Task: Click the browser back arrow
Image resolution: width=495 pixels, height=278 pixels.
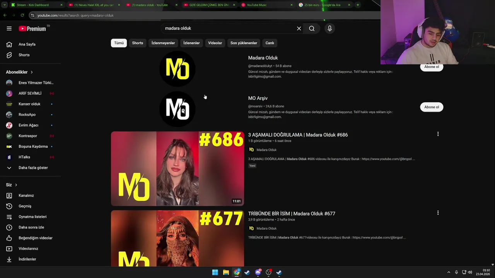Action: pos(5,15)
